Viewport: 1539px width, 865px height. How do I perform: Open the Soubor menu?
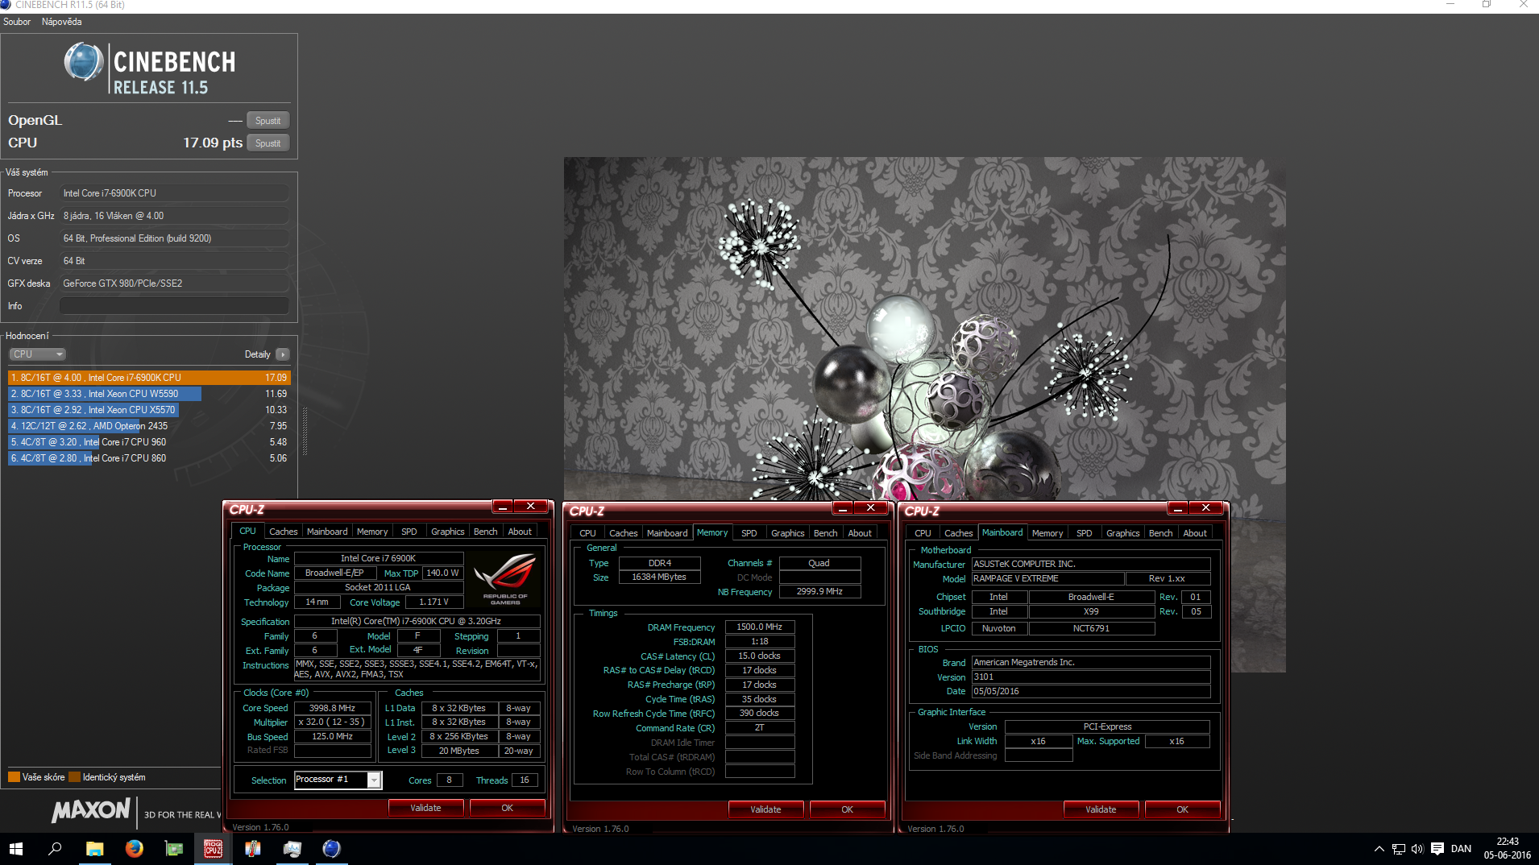pyautogui.click(x=17, y=22)
